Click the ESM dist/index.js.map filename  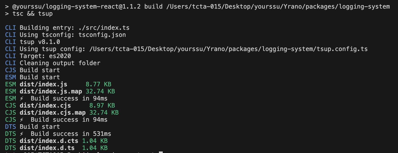51,91
